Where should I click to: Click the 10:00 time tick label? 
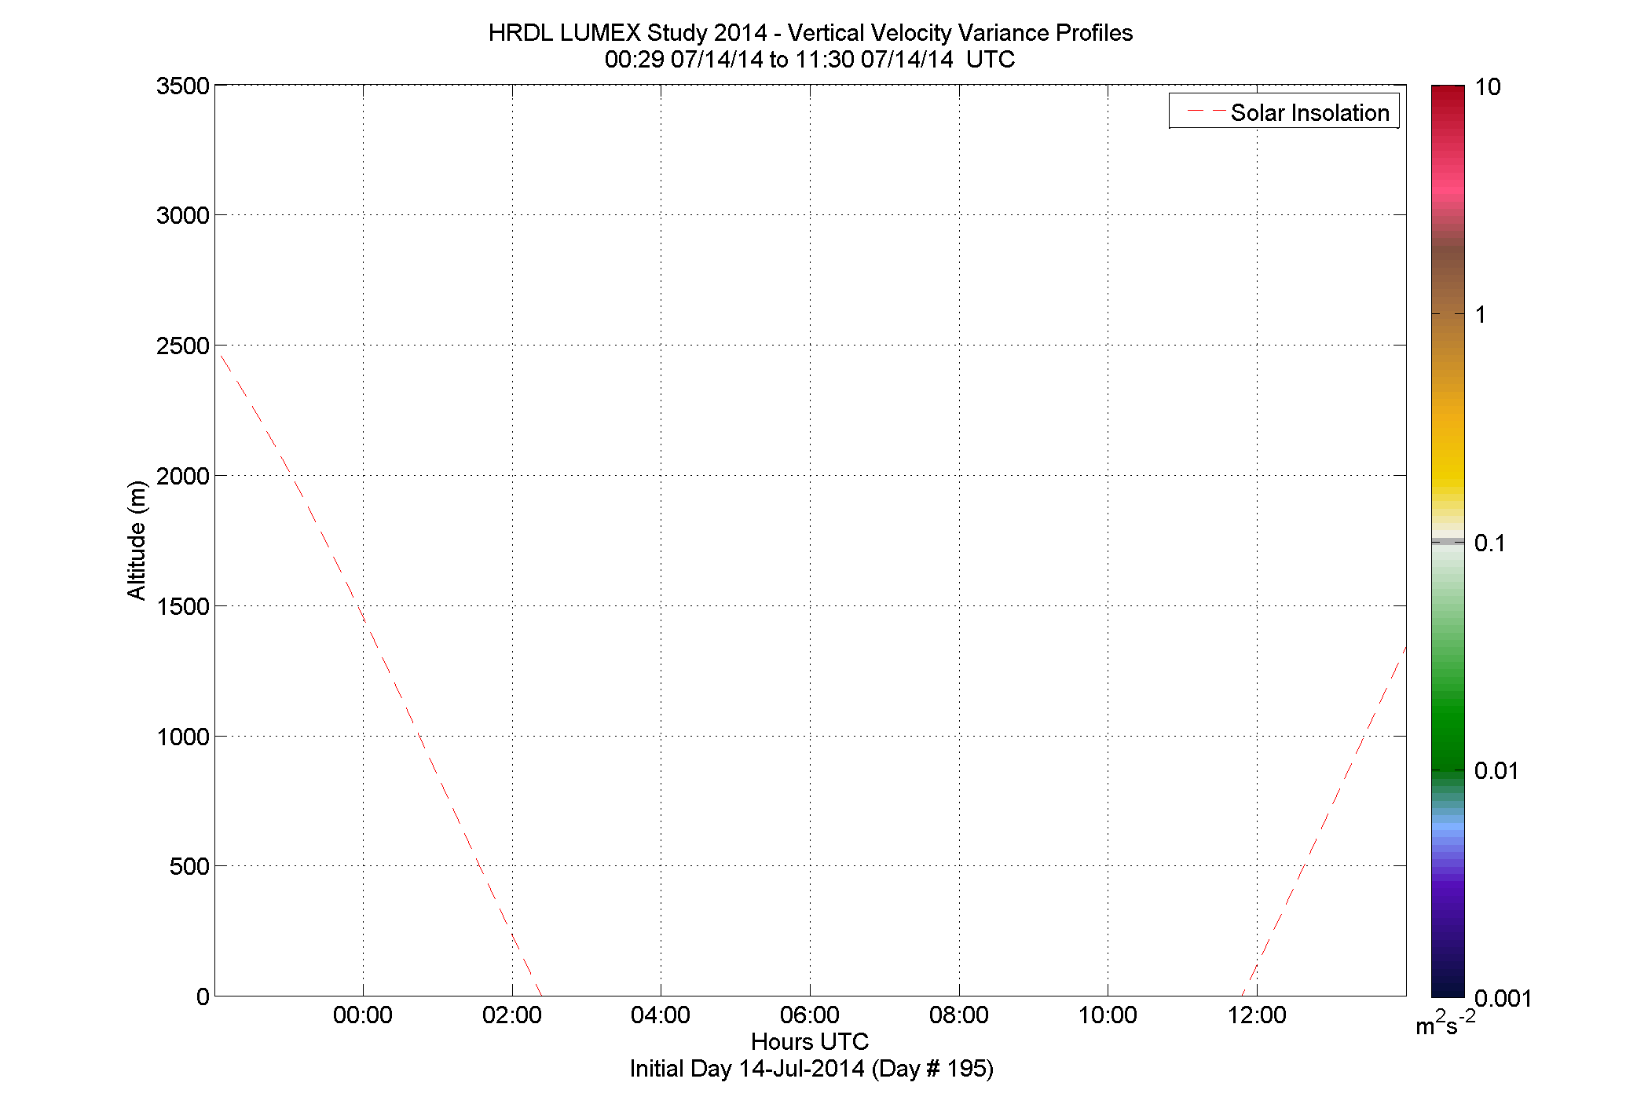(x=1108, y=1015)
